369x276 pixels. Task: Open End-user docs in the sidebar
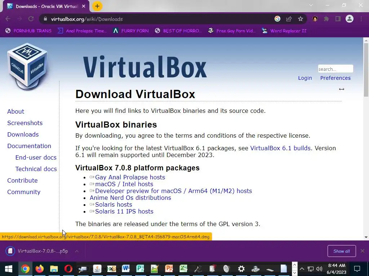[36, 157]
